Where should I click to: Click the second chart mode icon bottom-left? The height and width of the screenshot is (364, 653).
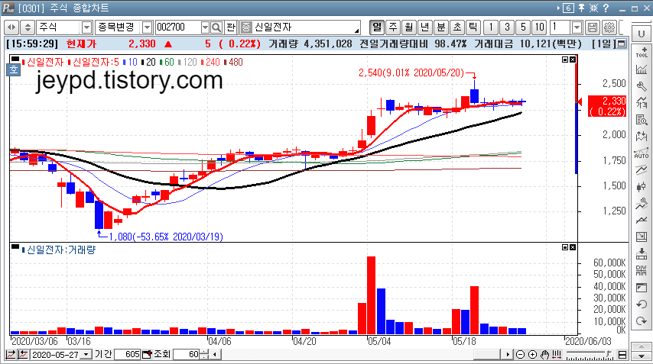[x=23, y=354]
